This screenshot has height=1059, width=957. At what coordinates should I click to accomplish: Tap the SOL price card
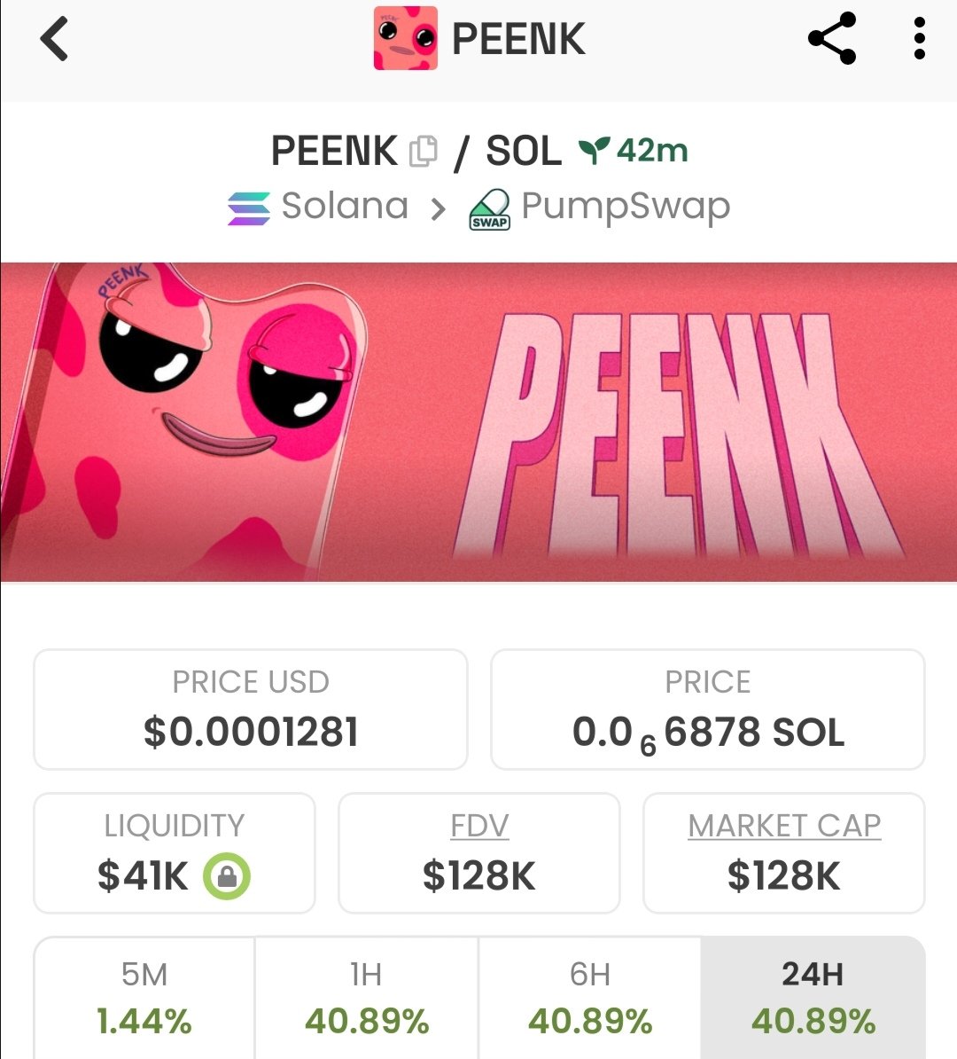click(707, 710)
